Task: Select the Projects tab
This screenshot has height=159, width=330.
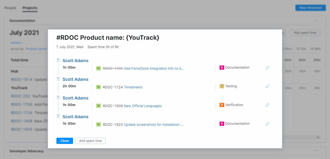Action: tap(30, 8)
